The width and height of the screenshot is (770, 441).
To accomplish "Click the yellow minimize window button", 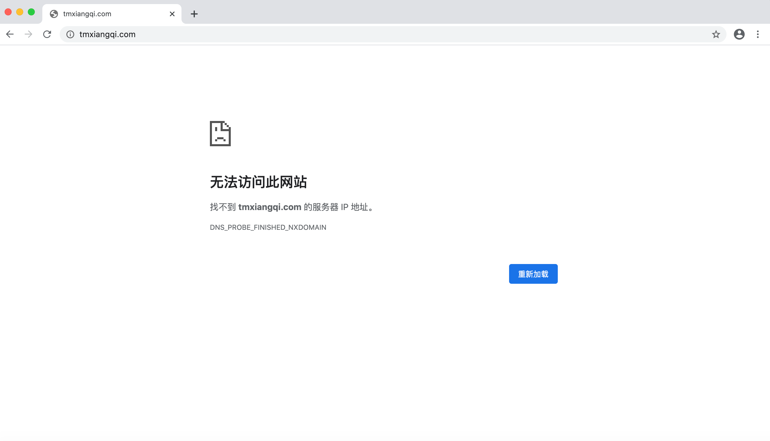I will 20,12.
